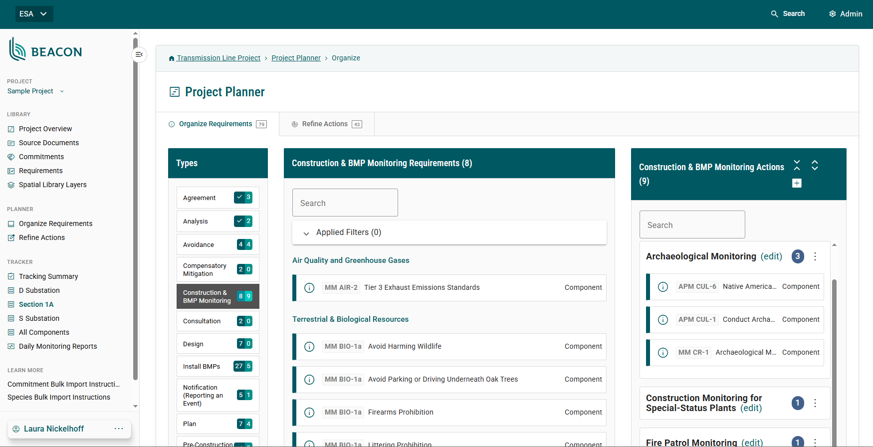This screenshot has width=873, height=447.
Task: Expand all action groups icon
Action: 815,165
